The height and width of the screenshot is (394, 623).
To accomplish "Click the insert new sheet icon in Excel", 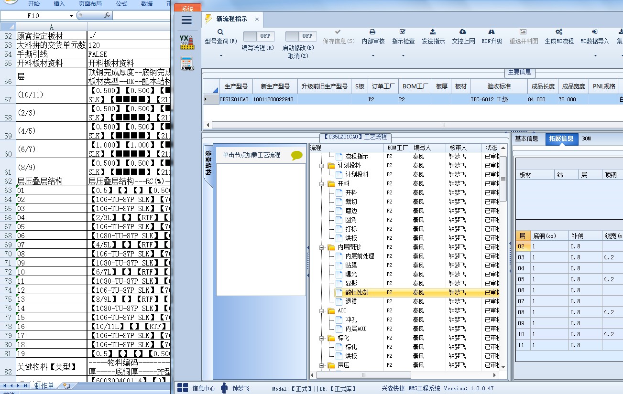I will (66, 386).
